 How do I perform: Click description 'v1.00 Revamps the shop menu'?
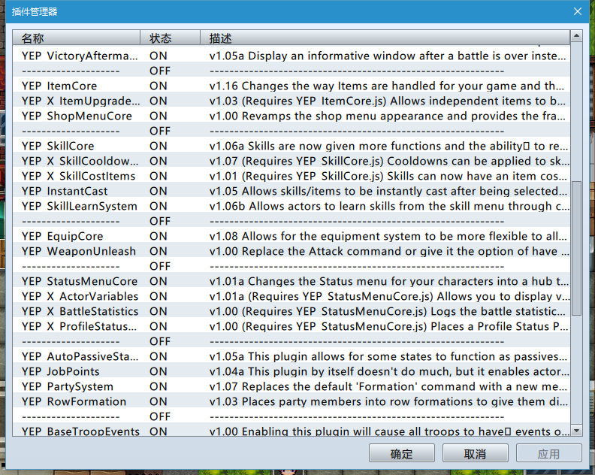(388, 116)
